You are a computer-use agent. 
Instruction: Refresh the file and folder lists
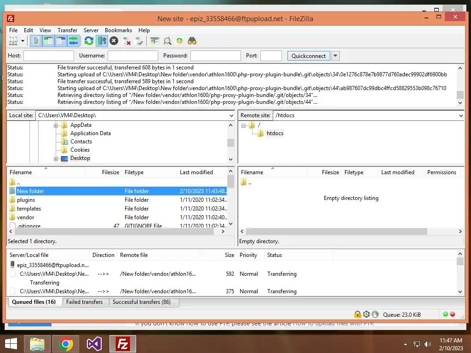(x=89, y=41)
